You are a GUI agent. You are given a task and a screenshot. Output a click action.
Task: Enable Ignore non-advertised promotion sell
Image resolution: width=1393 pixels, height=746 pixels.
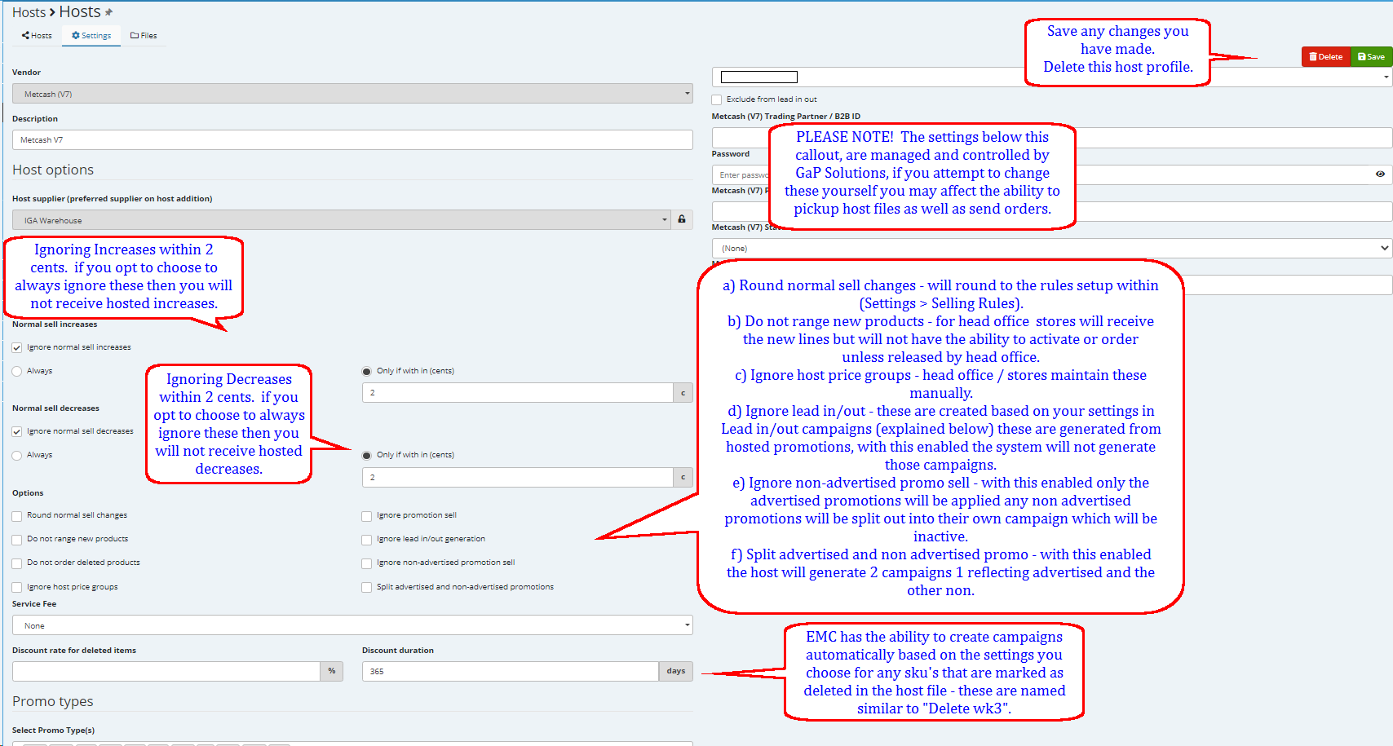click(x=366, y=563)
